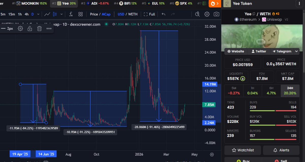The height and width of the screenshot is (162, 305).
Task: Open ADI trending token
Action: [x=95, y=4]
